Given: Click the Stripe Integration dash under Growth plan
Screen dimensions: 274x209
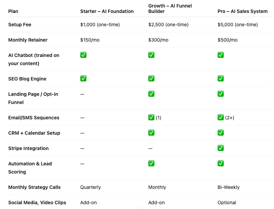Looking at the screenshot, I should coord(150,148).
